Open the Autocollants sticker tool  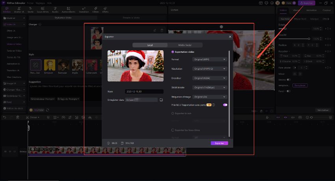(x=68, y=10)
